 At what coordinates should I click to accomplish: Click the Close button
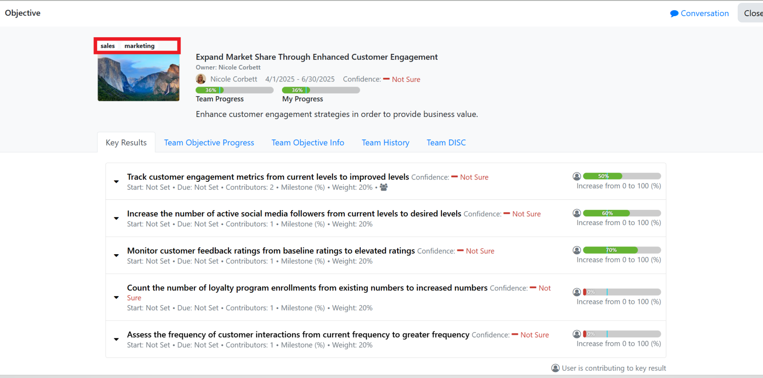click(x=752, y=13)
